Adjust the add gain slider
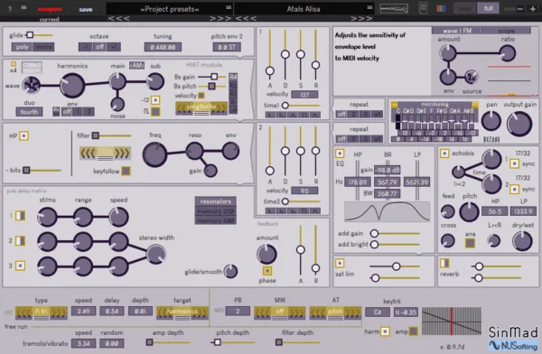The width and height of the screenshot is (542, 354). [395, 234]
